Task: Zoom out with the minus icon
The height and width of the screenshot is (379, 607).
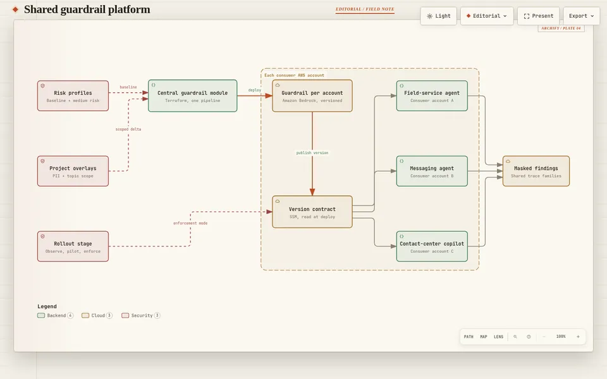Action: pos(544,337)
